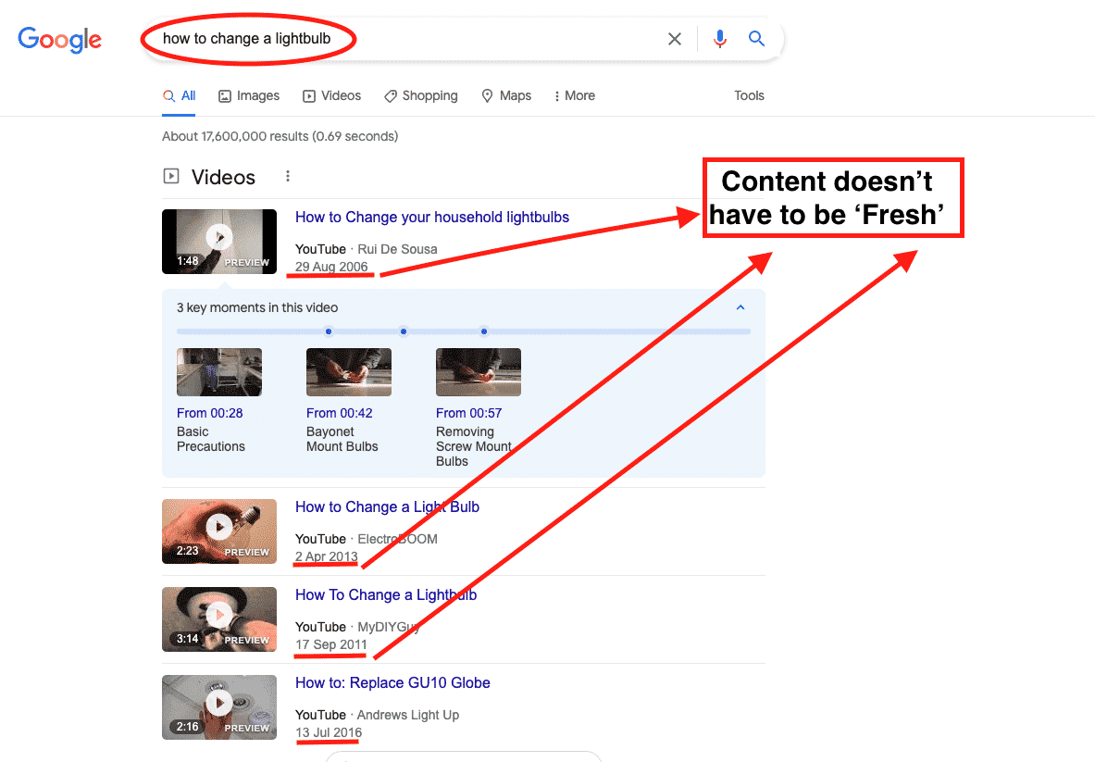Click the 2 Apr 2013 date

[326, 556]
